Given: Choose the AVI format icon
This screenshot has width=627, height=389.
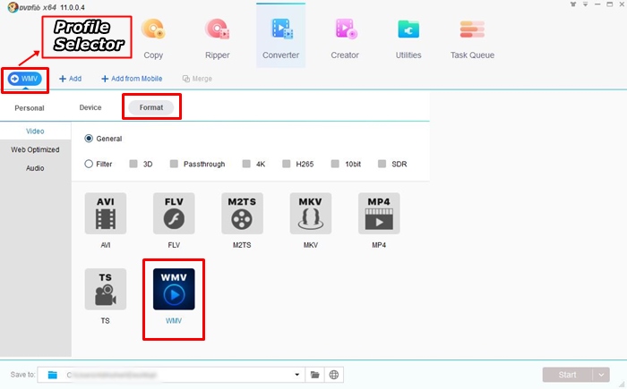Looking at the screenshot, I should (106, 213).
